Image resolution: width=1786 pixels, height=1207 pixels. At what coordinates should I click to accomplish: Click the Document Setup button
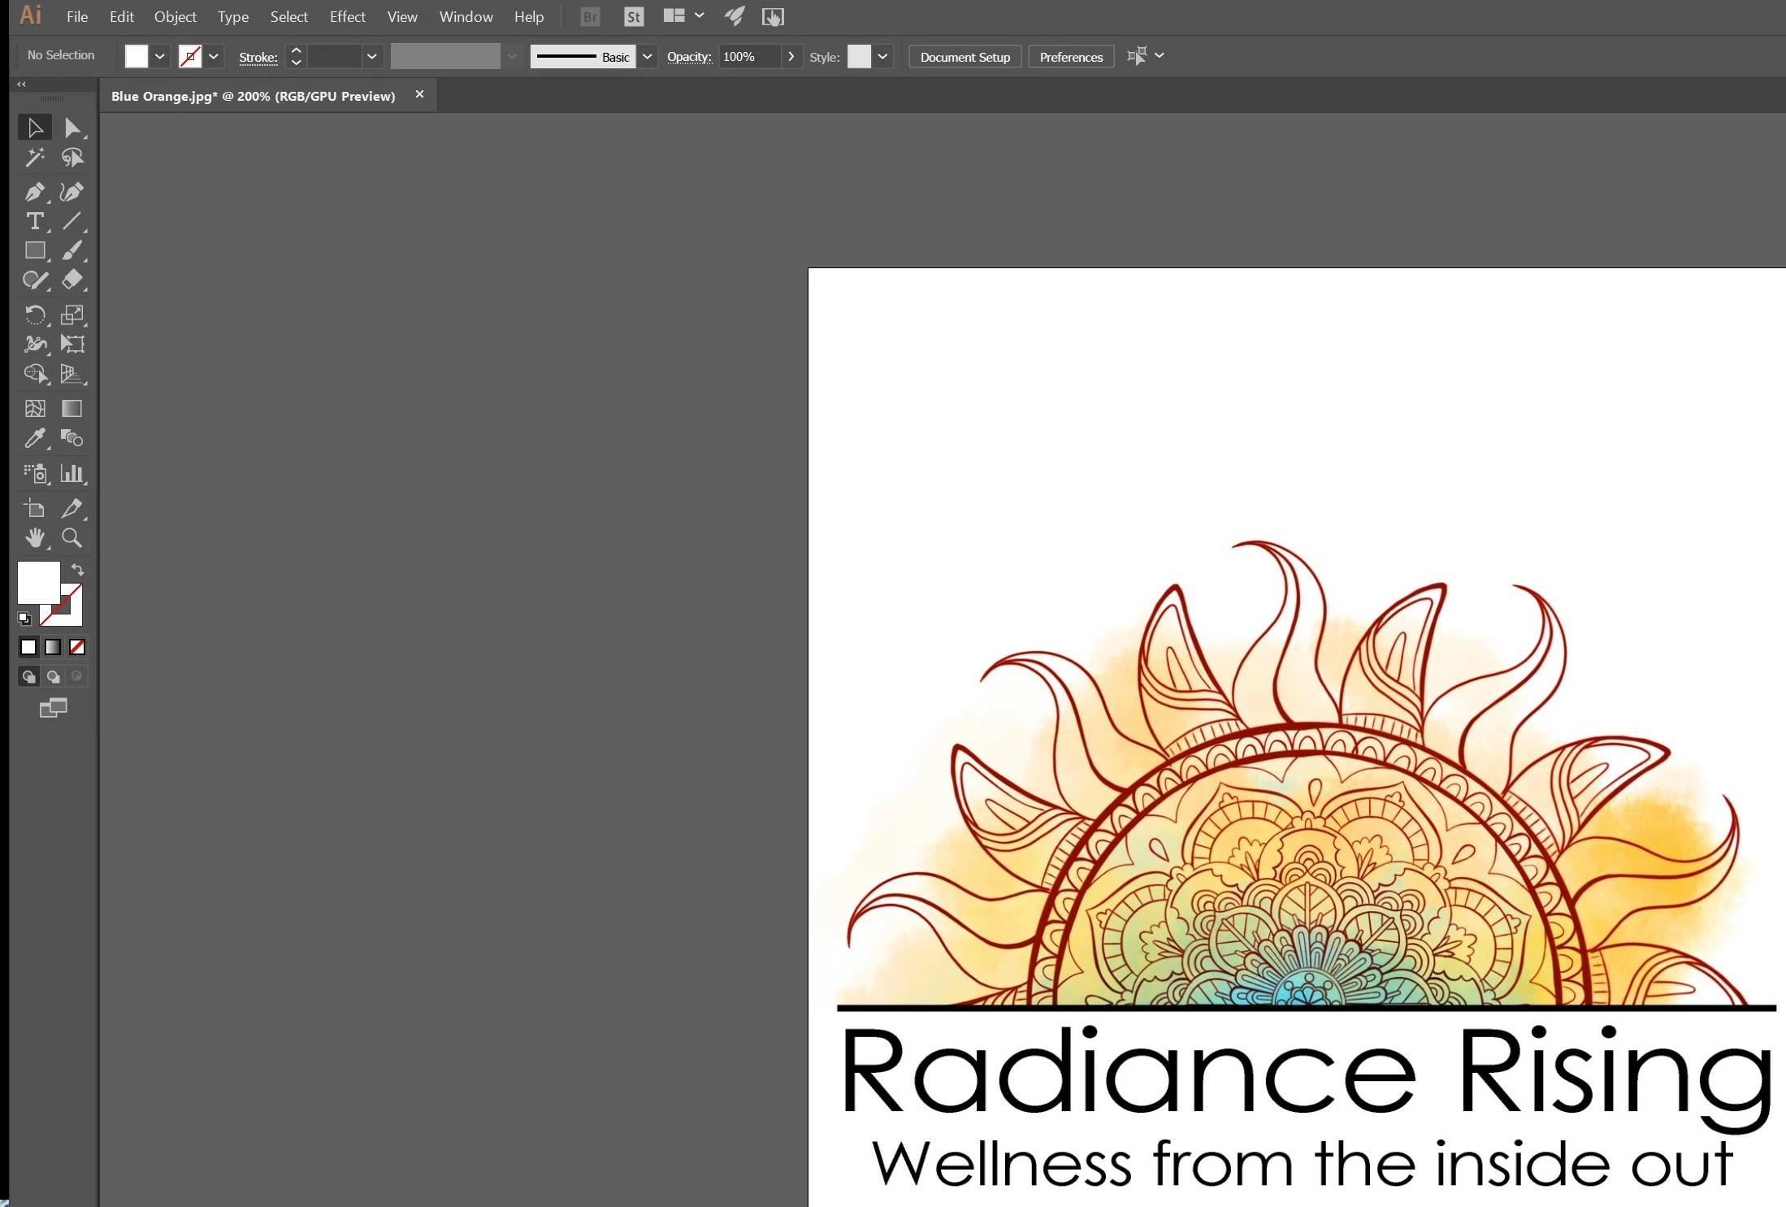tap(965, 57)
